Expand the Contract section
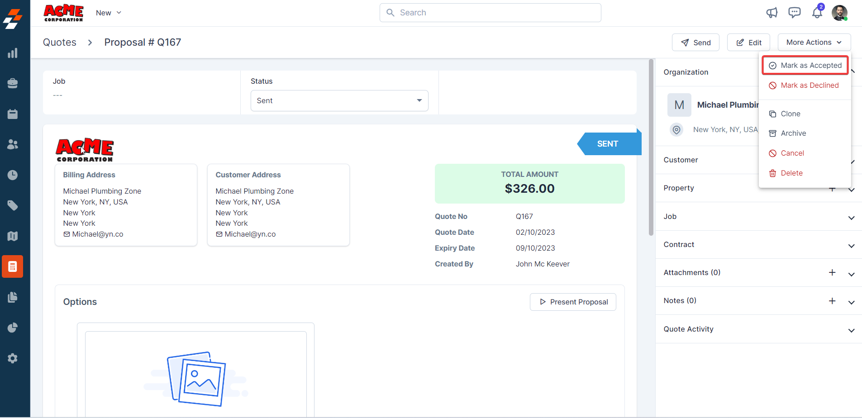Image resolution: width=862 pixels, height=418 pixels. (851, 245)
